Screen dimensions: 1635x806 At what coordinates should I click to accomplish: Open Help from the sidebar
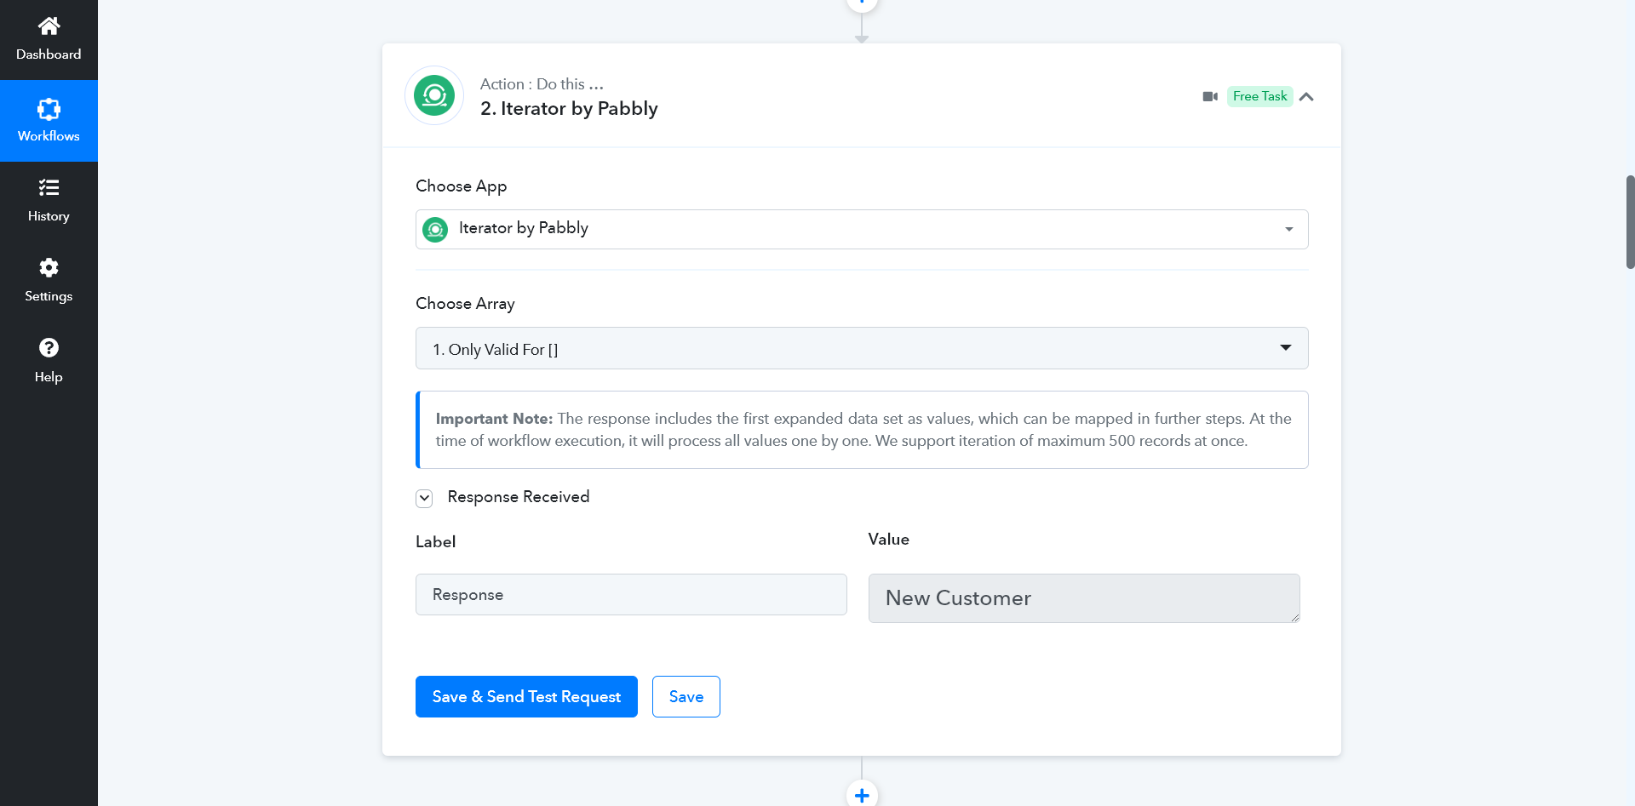pos(49,361)
